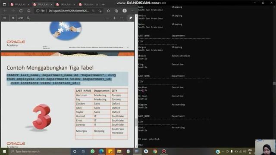Click the JOIN locations USING line

point(45,83)
